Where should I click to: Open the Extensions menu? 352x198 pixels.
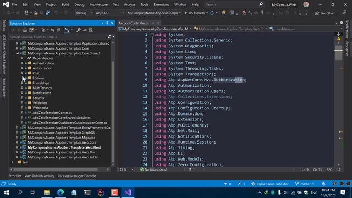[x=161, y=4]
